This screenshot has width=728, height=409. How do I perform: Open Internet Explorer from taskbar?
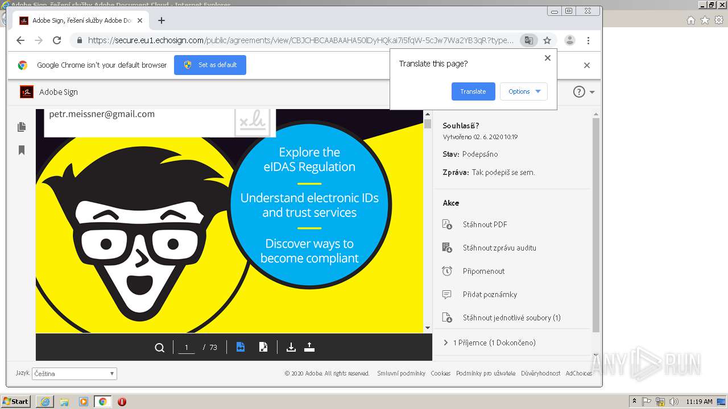pos(45,402)
